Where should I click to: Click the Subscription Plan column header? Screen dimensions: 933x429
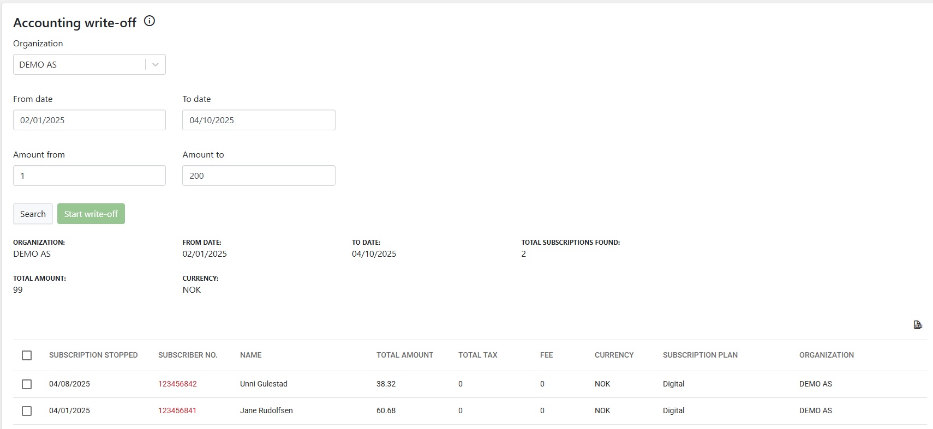pos(700,355)
